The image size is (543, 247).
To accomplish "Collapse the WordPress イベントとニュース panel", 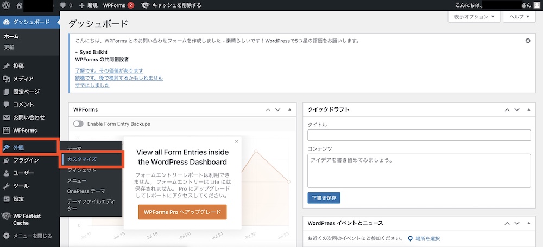I will coord(528,223).
